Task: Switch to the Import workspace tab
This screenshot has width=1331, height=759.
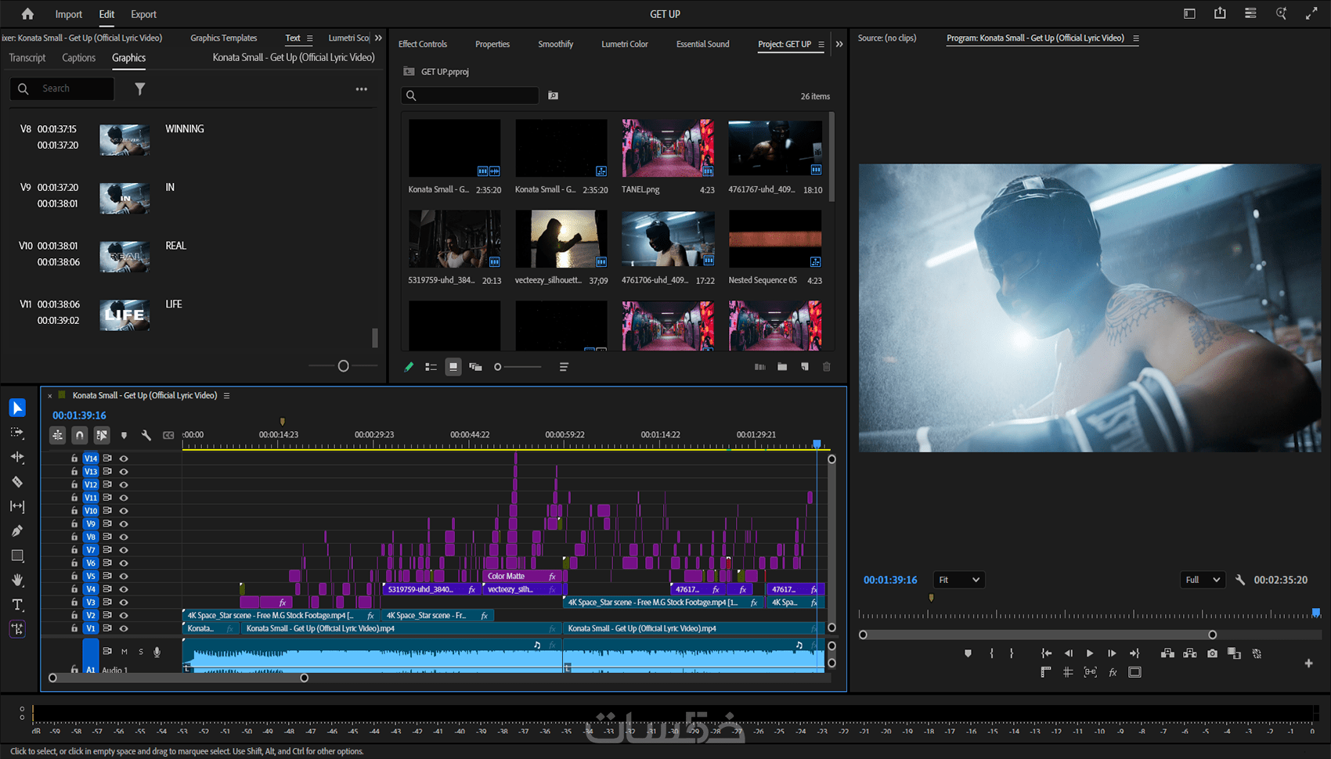Action: (69, 14)
